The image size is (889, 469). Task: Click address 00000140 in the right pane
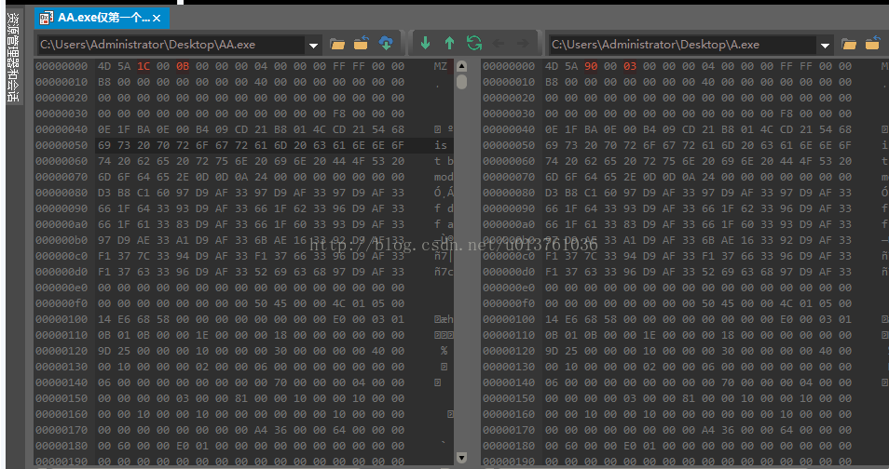509,382
